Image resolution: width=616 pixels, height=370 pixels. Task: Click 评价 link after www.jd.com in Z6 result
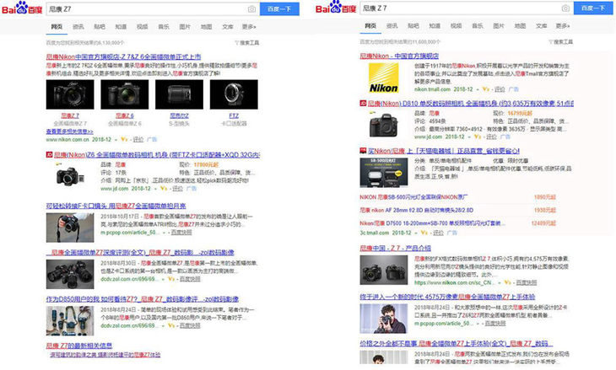point(177,189)
